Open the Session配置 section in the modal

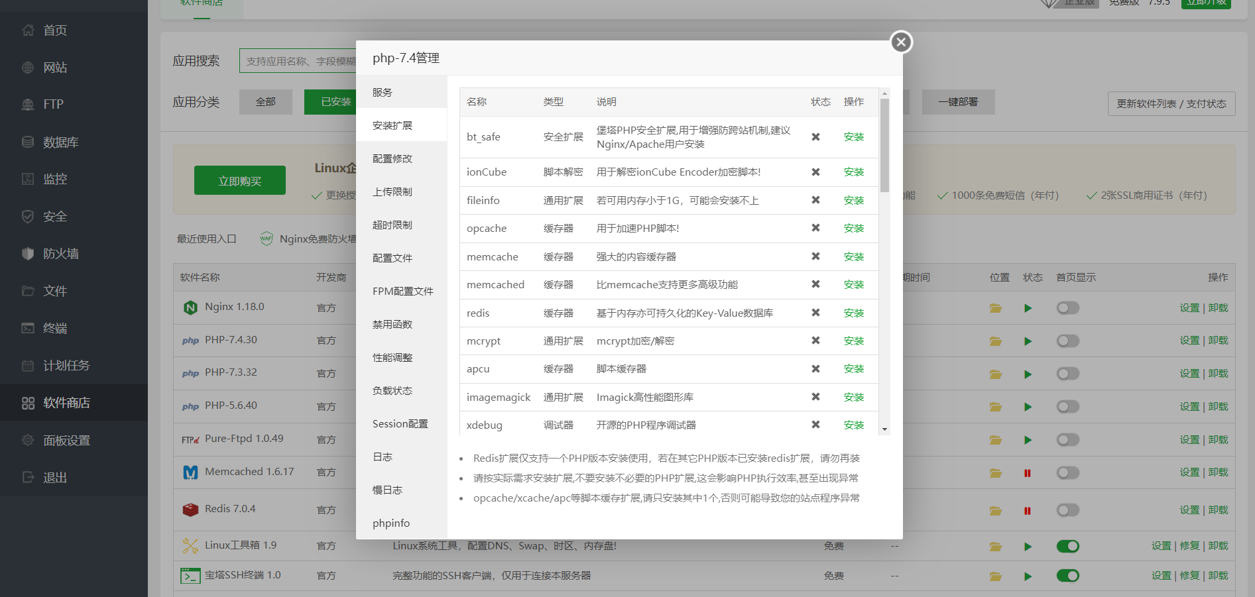tap(400, 423)
